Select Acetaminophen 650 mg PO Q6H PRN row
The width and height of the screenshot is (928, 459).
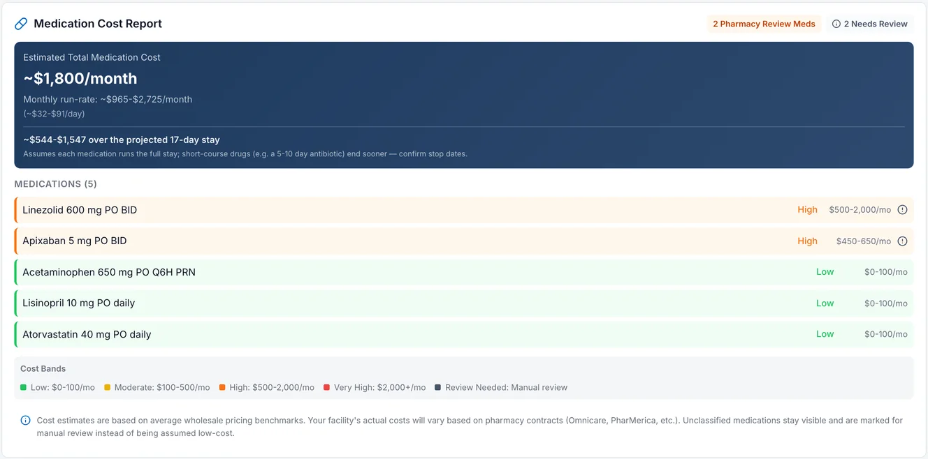point(464,272)
